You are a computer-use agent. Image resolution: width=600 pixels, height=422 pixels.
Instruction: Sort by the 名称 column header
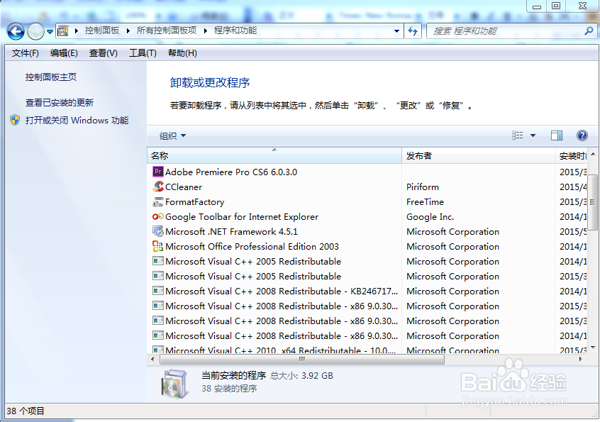pos(274,156)
